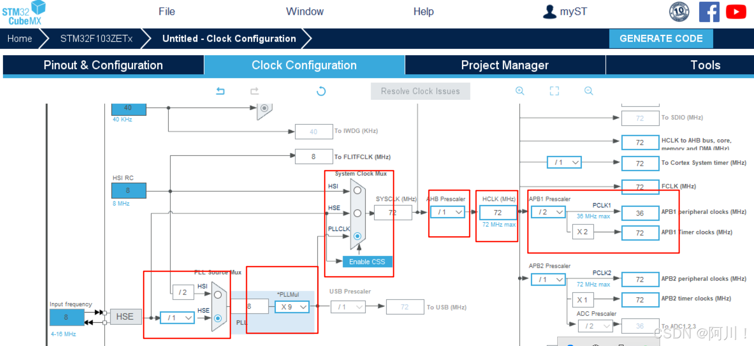Click Cortex System timer 72 value box
This screenshot has width=754, height=346.
(640, 163)
